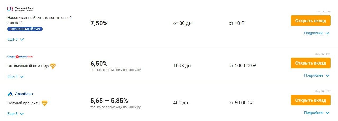Open the Получай проценты deposit title

pos(24,103)
